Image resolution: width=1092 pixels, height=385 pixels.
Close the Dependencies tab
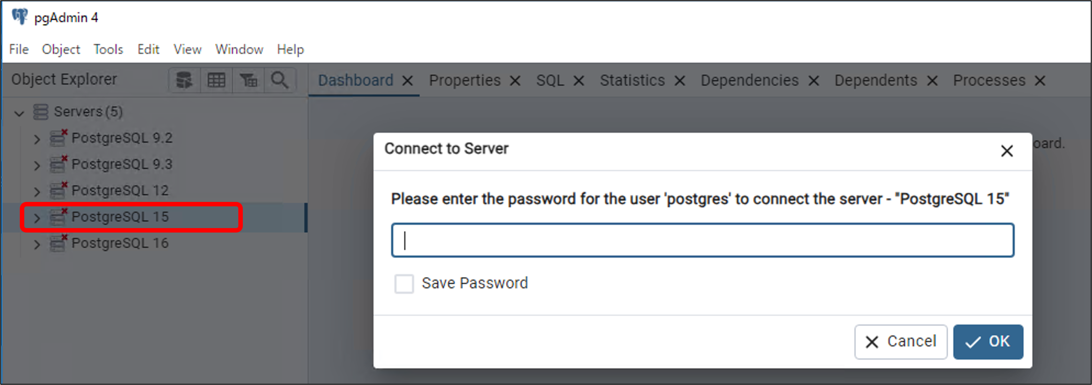point(813,81)
